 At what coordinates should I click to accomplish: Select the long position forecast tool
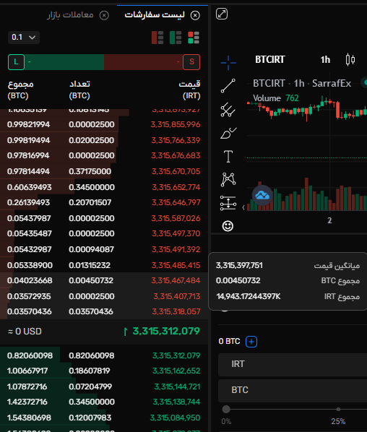228,203
